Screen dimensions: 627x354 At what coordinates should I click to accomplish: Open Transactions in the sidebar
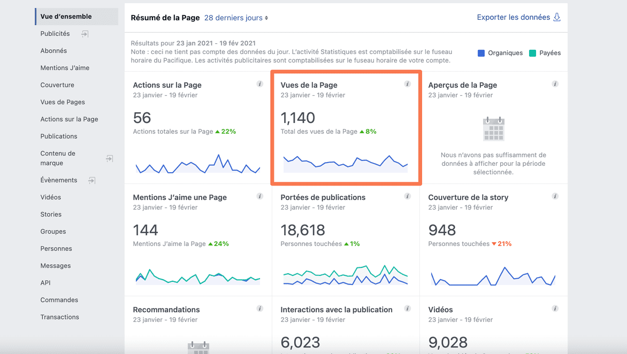pos(59,317)
